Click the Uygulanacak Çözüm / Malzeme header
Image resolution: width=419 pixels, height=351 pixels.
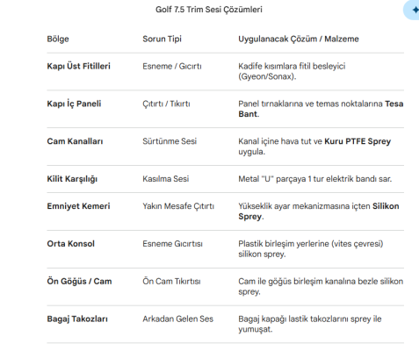tap(299, 39)
